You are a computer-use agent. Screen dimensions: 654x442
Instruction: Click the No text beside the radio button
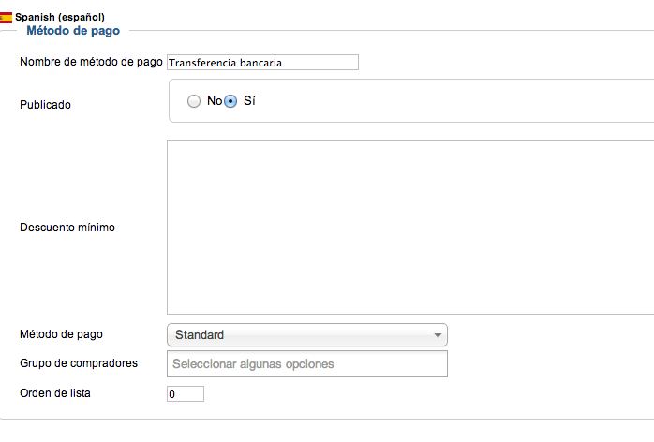tap(215, 101)
